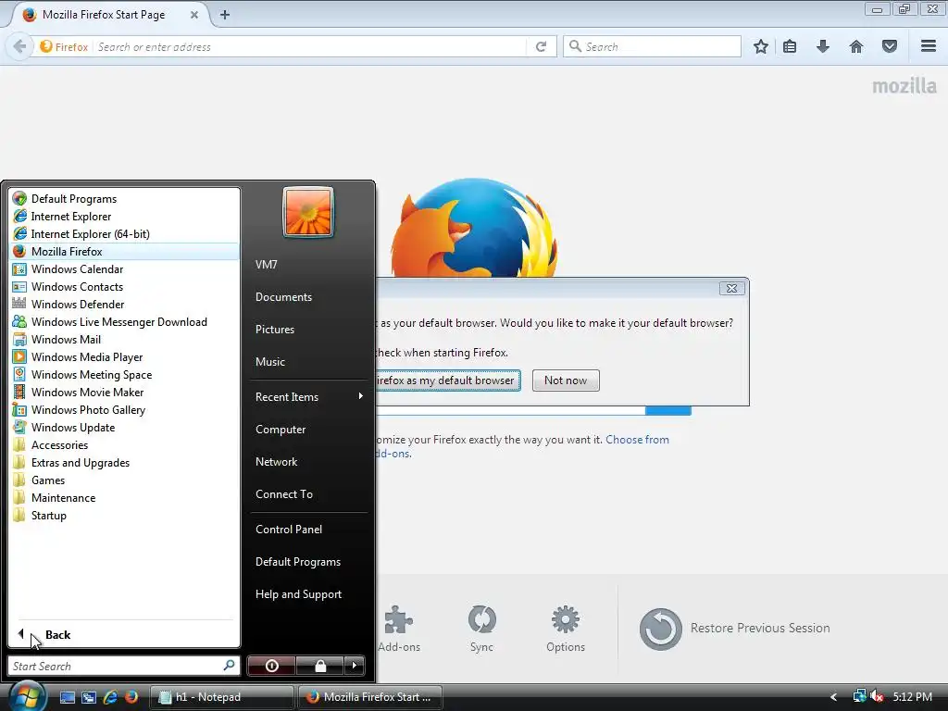
Task: Switch to the h1 - Notepad taskbar button
Action: click(221, 697)
